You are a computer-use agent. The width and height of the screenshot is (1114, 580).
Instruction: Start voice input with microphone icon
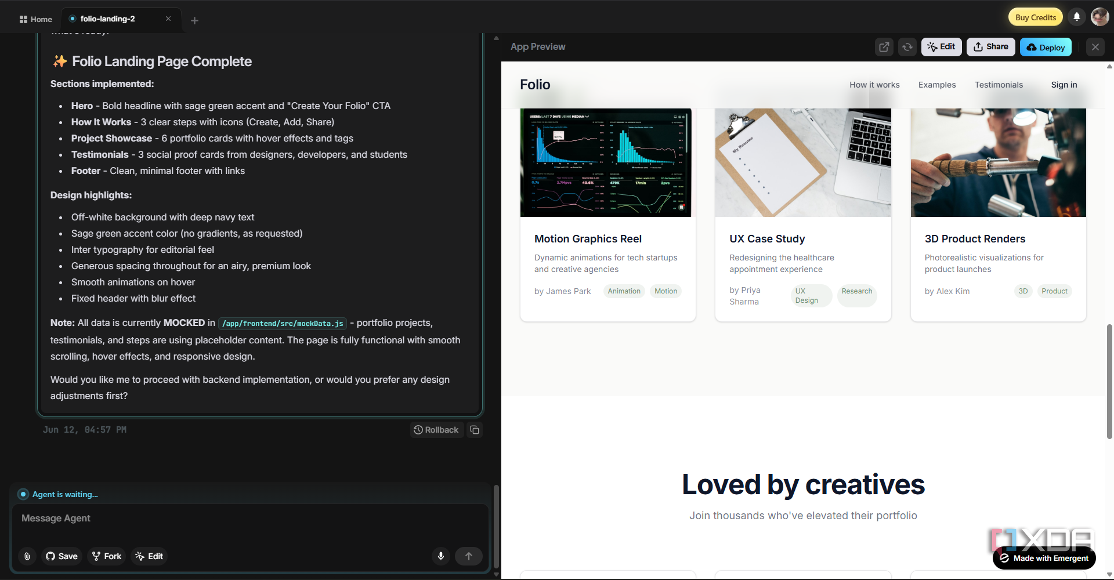441,556
